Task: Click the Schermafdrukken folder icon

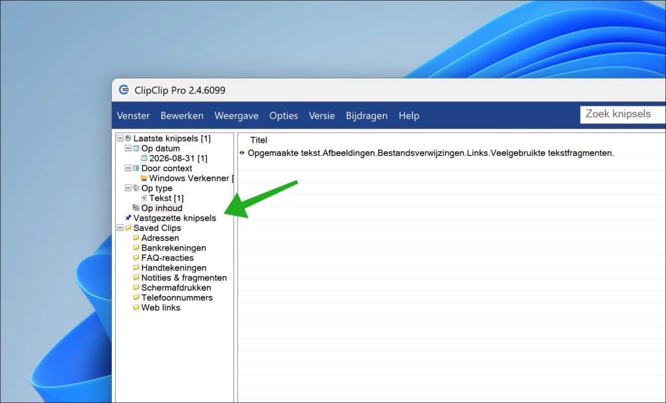Action: coord(136,287)
